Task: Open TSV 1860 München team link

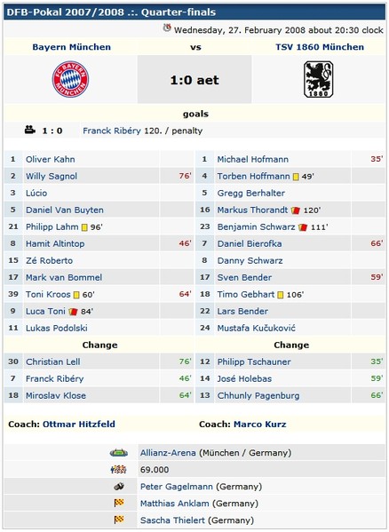Action: tap(320, 47)
